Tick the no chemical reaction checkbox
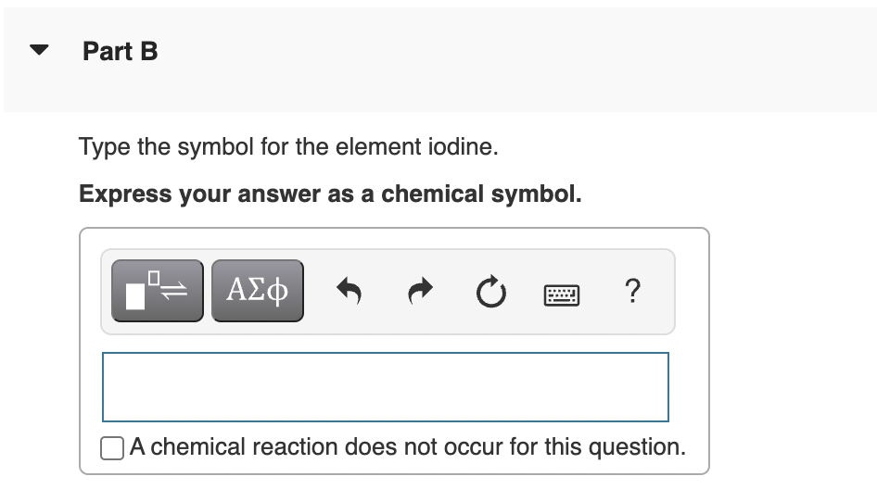Screen dimensions: 877x489 coord(112,448)
